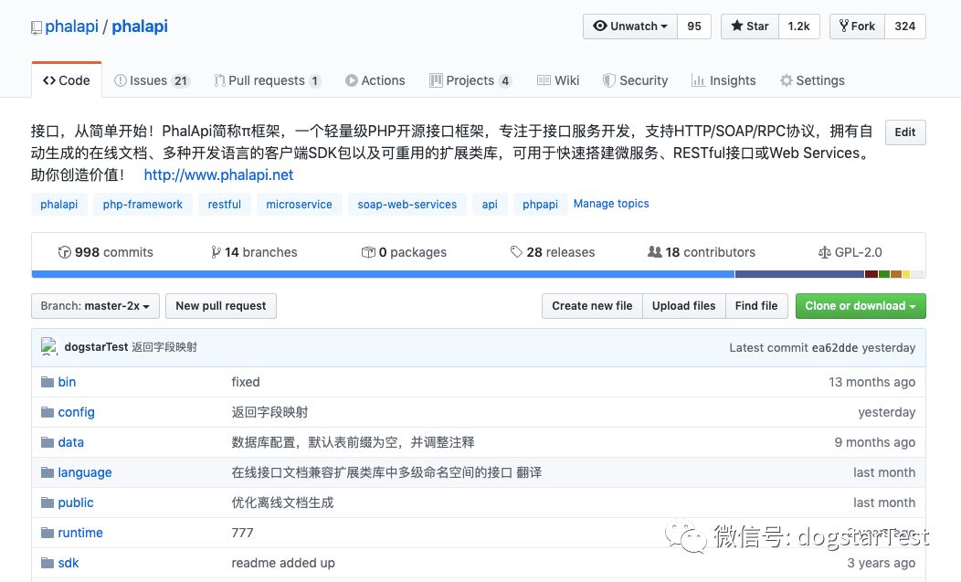The width and height of the screenshot is (961, 582).
Task: Toggle Unwatch repository notifications dropdown
Action: (629, 26)
